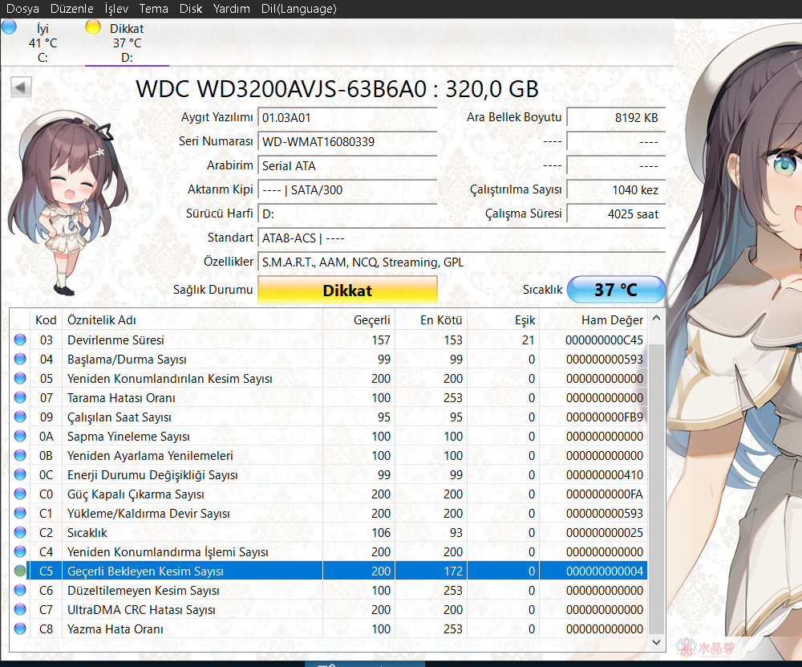Click raw value 000000000FB9
The height and width of the screenshot is (667, 802).
[605, 417]
